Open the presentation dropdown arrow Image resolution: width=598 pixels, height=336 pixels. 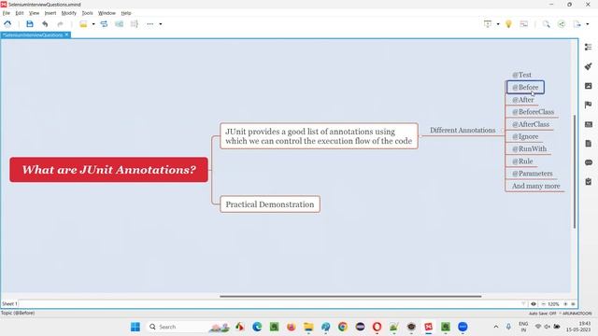click(x=498, y=24)
